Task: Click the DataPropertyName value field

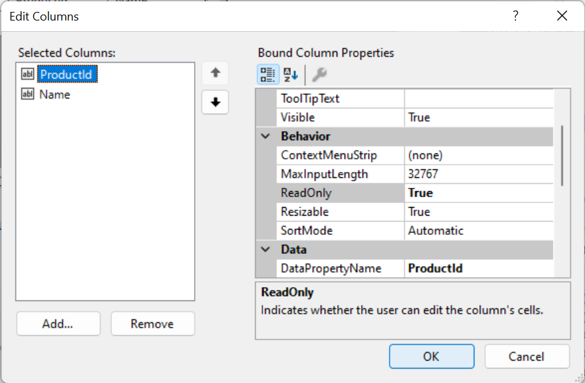Action: (x=464, y=268)
